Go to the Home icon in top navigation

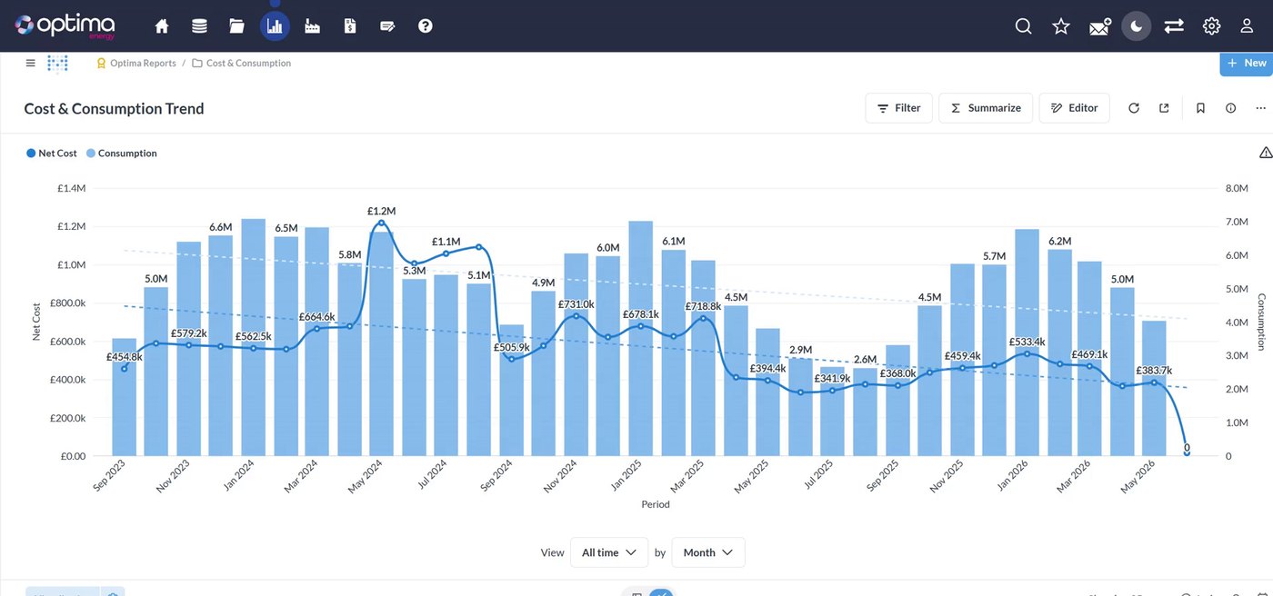(162, 26)
